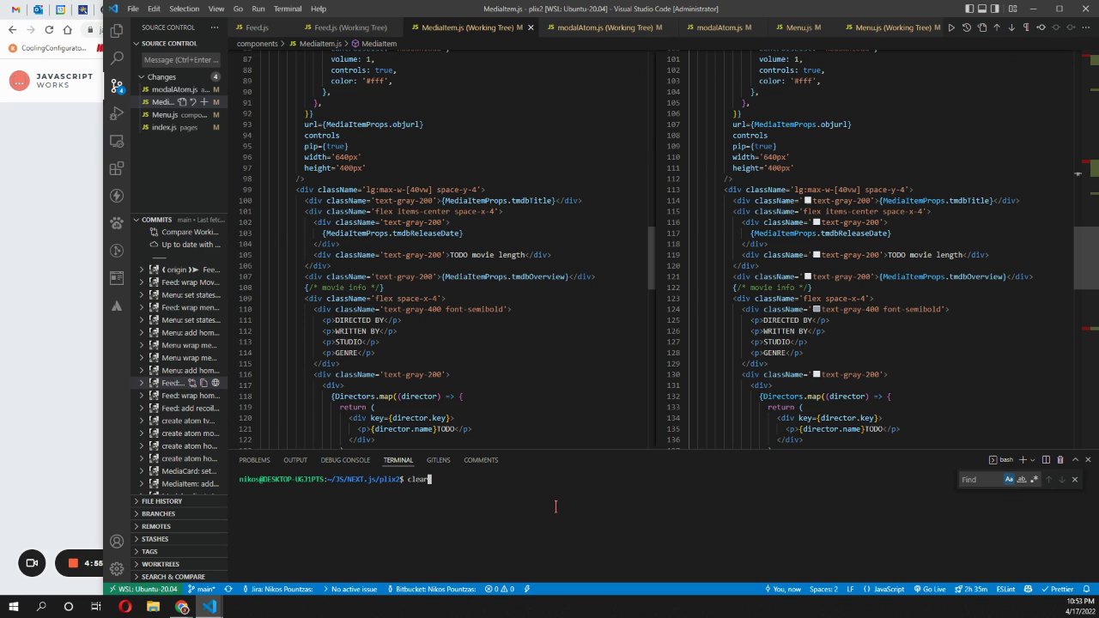Expand the FILE HISTORY section
Screen dimensions: 1099x618
[161, 501]
